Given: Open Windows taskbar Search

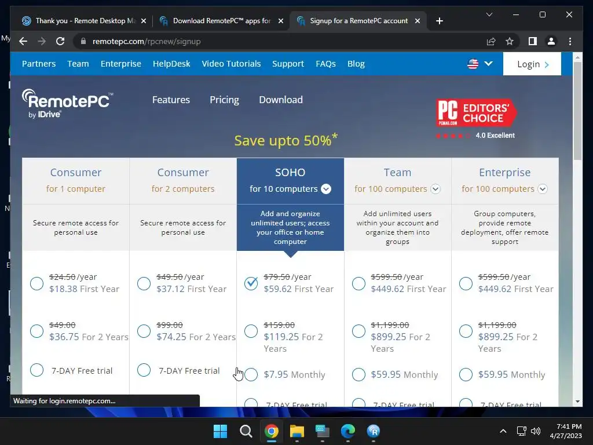Looking at the screenshot, I should pos(246,431).
